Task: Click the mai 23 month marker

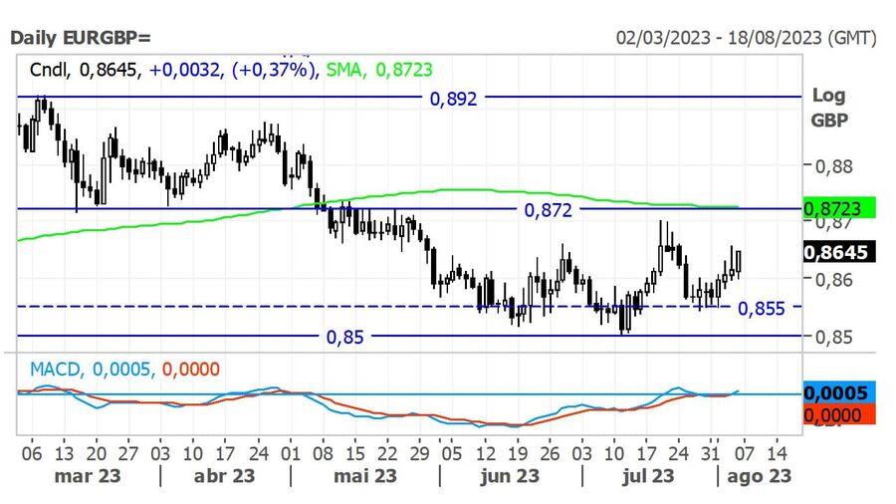Action: click(x=364, y=475)
